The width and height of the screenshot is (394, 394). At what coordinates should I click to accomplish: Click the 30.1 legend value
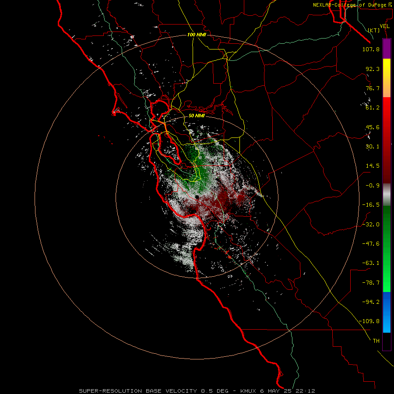tap(373, 147)
